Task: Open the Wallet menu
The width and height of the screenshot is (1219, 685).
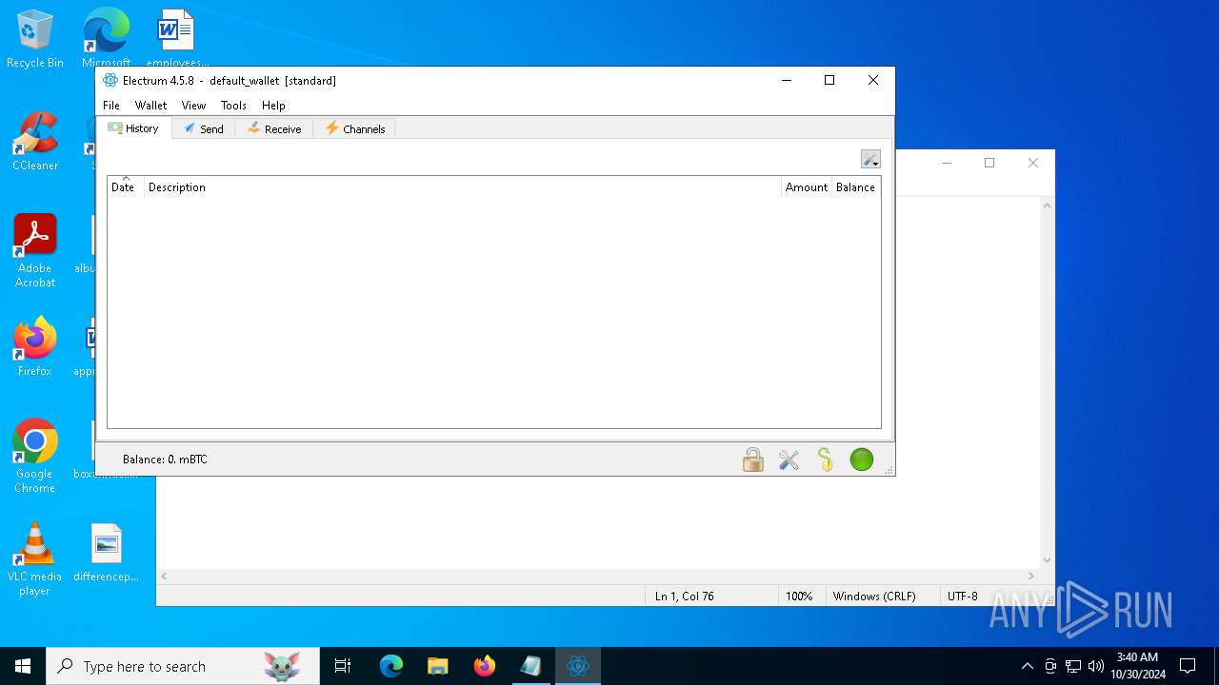Action: (150, 106)
